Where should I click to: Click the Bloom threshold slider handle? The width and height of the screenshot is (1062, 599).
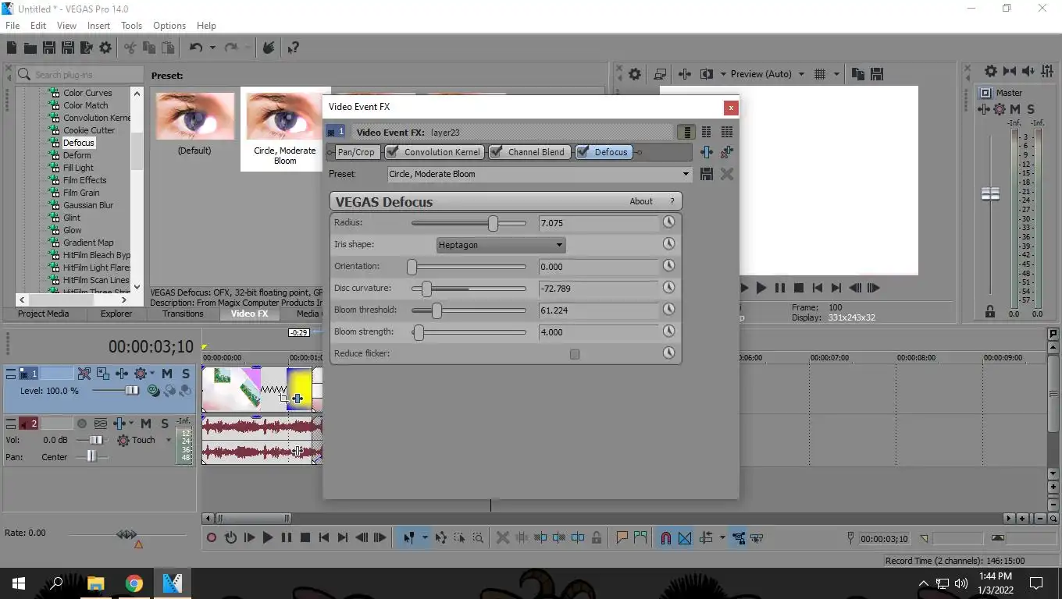click(437, 310)
